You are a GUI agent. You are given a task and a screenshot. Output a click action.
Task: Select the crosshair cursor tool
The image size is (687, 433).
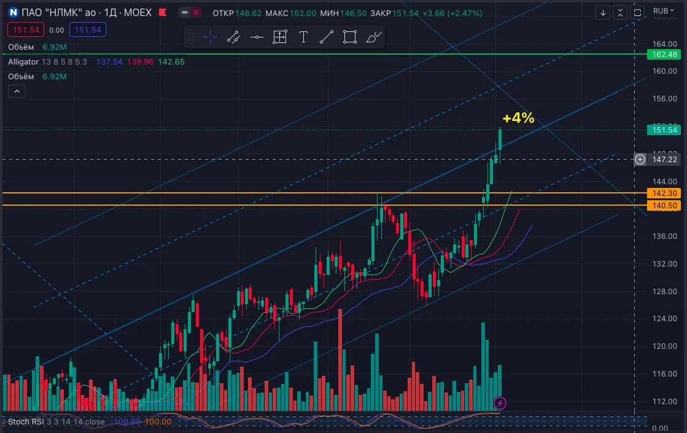[x=211, y=37]
